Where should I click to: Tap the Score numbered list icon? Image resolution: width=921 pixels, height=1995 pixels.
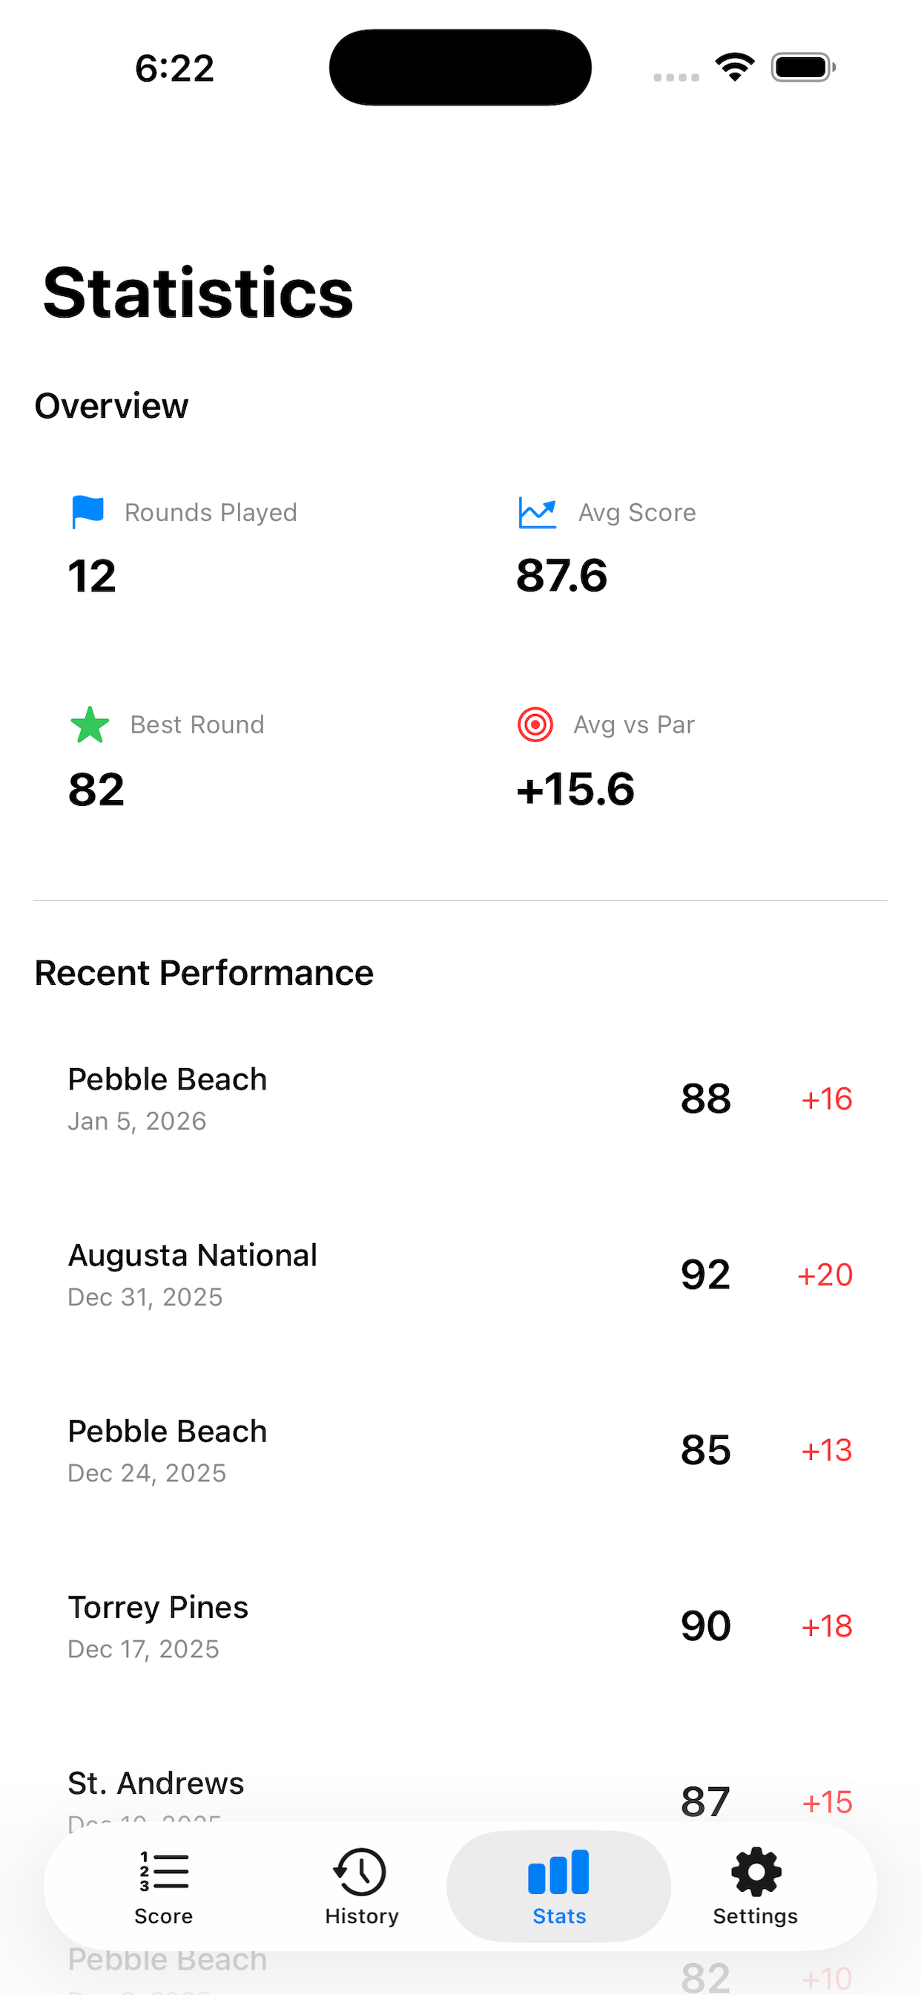click(163, 1873)
